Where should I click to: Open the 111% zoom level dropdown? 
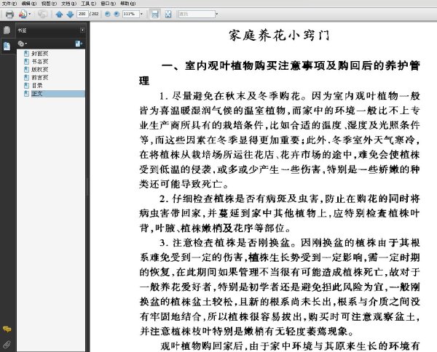[x=141, y=14]
